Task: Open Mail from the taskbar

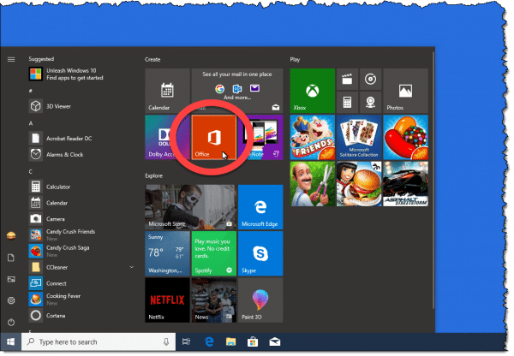Action: [x=275, y=342]
